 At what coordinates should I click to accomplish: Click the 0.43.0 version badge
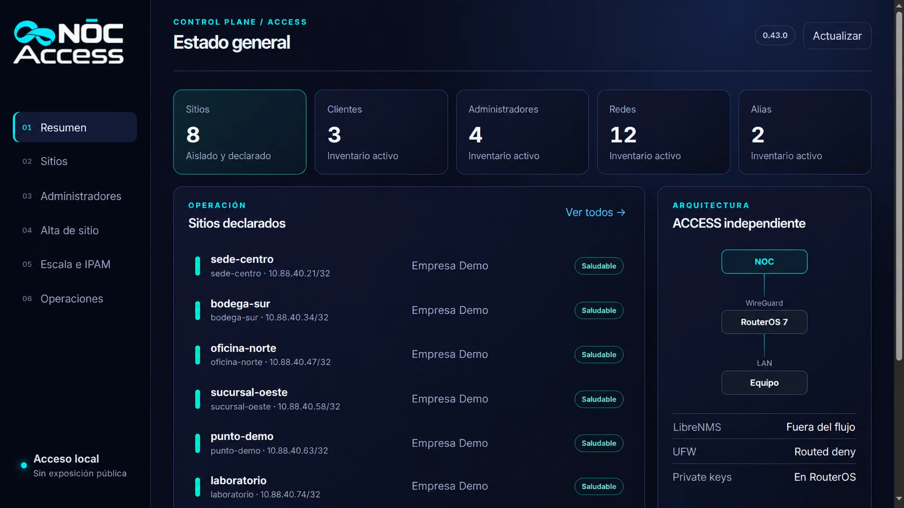point(775,35)
